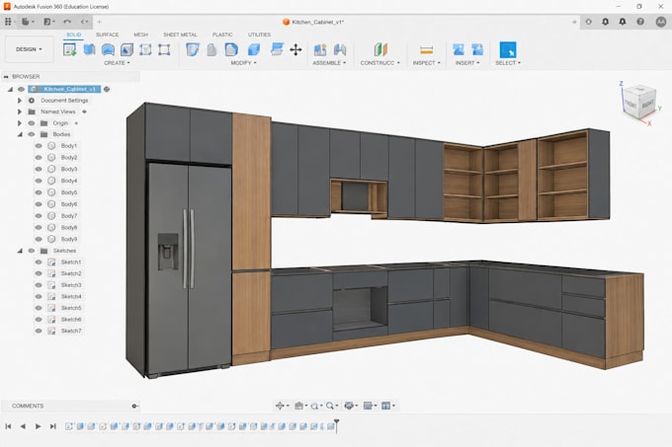The image size is (672, 447).
Task: Toggle visibility of Sketch1
Action: pos(39,261)
